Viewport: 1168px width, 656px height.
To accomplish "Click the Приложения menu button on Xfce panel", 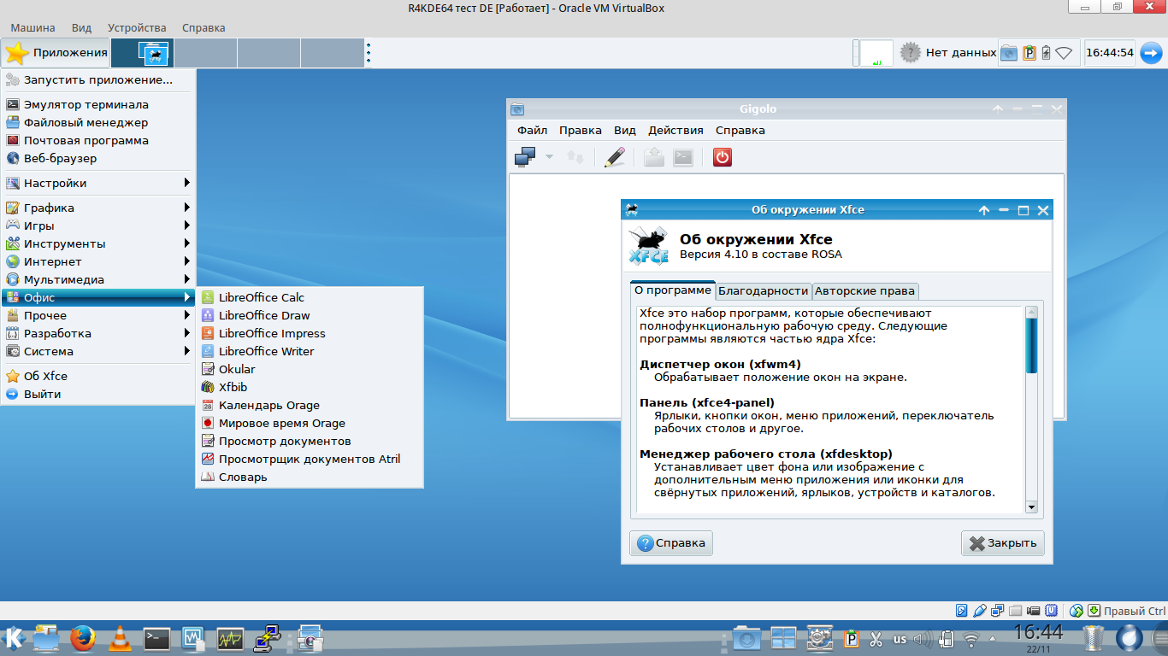I will click(x=56, y=53).
